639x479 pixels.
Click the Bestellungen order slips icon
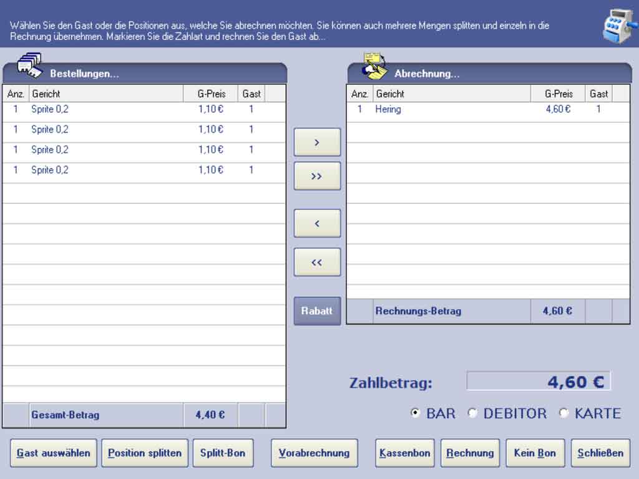30,65
